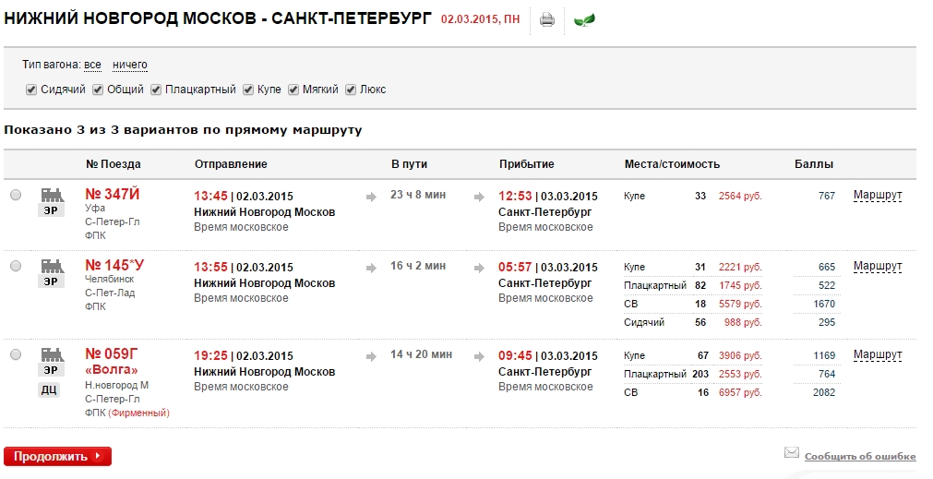Choose train 059Г Волга radio button
Screen dimensions: 933x479
tap(16, 354)
